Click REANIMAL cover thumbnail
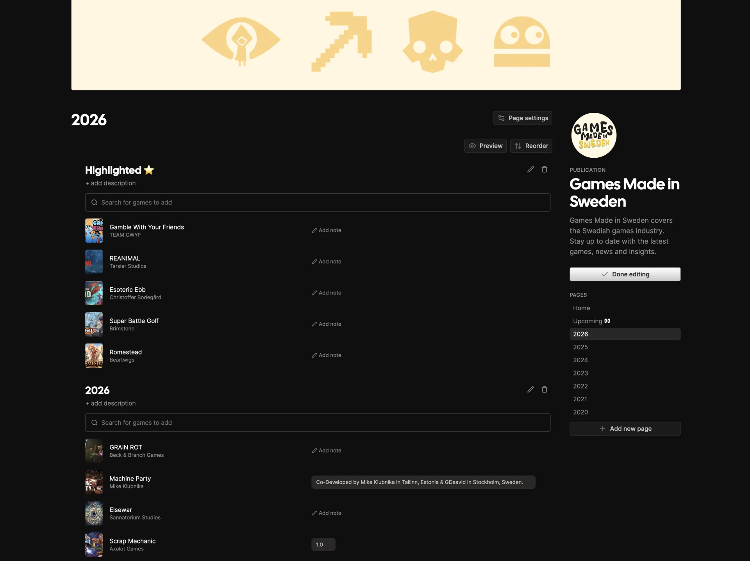 pyautogui.click(x=94, y=262)
